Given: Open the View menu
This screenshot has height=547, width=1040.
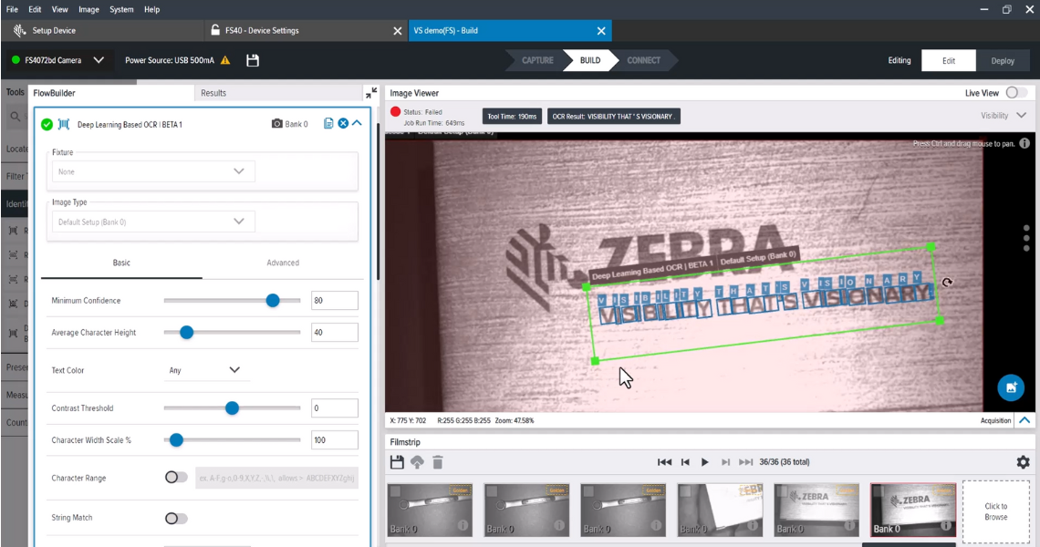Looking at the screenshot, I should click(x=59, y=9).
